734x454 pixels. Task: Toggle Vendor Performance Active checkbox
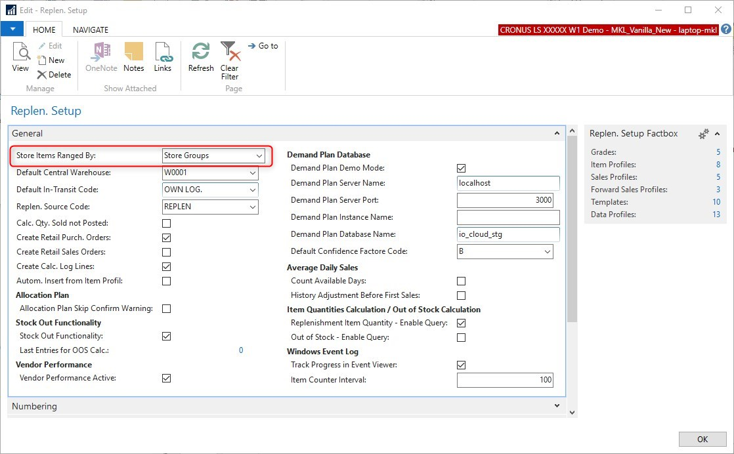pos(166,379)
